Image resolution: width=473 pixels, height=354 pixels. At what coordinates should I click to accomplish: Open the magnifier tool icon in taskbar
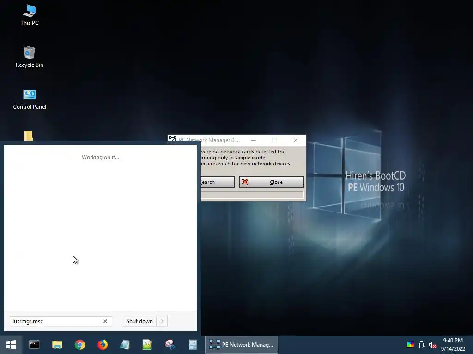[x=170, y=345]
